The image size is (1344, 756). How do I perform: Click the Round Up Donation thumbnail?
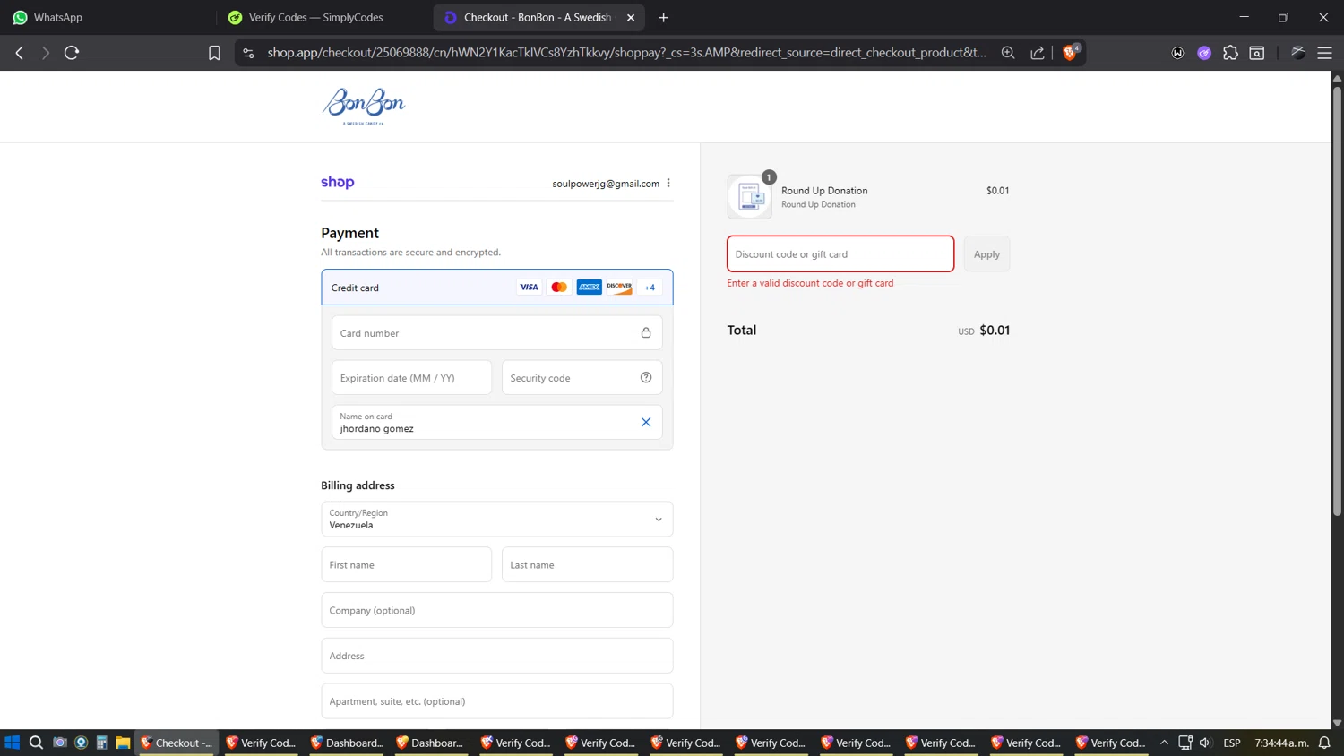[750, 197]
